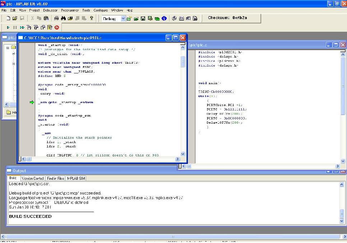This screenshot has height=243, width=347.
Task: Click the Checksum 0x4b2a display
Action: (227, 18)
